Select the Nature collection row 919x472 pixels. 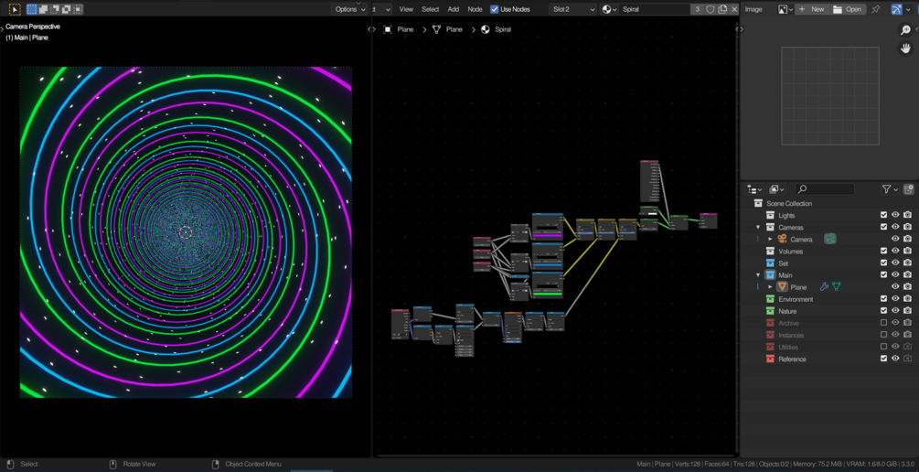(x=828, y=311)
